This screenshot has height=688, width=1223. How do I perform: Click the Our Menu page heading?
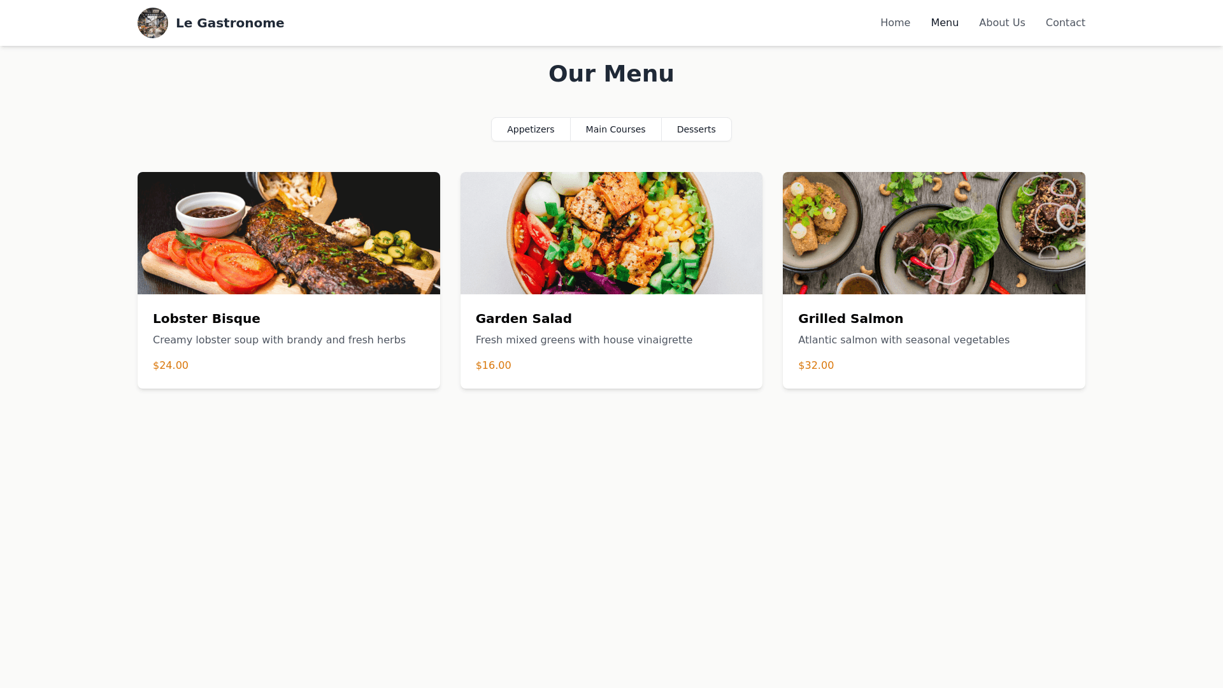611,74
